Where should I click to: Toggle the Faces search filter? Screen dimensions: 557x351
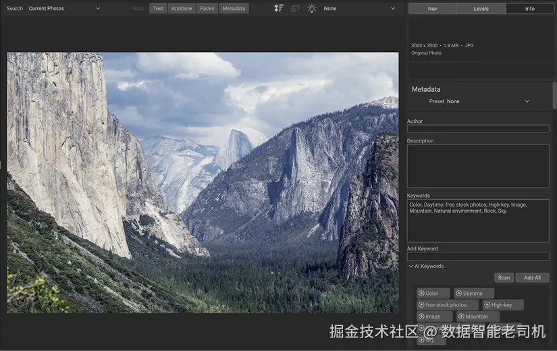(x=207, y=8)
